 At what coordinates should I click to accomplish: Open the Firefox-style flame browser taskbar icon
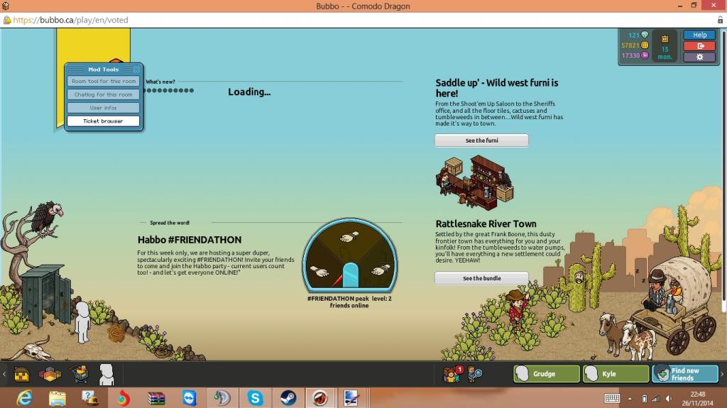(124, 398)
